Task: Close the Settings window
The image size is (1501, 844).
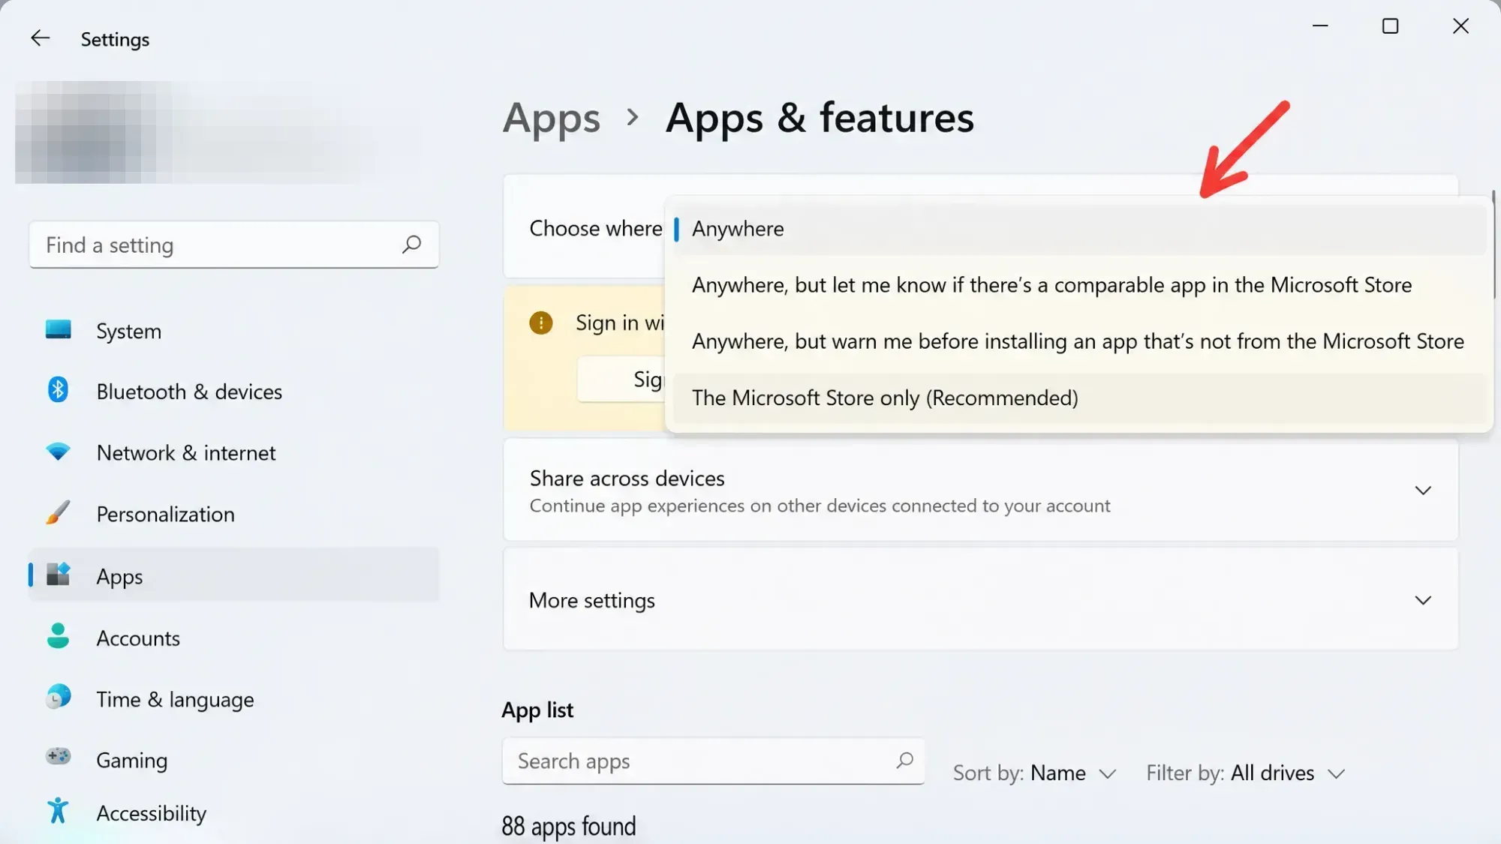Action: pos(1460,26)
